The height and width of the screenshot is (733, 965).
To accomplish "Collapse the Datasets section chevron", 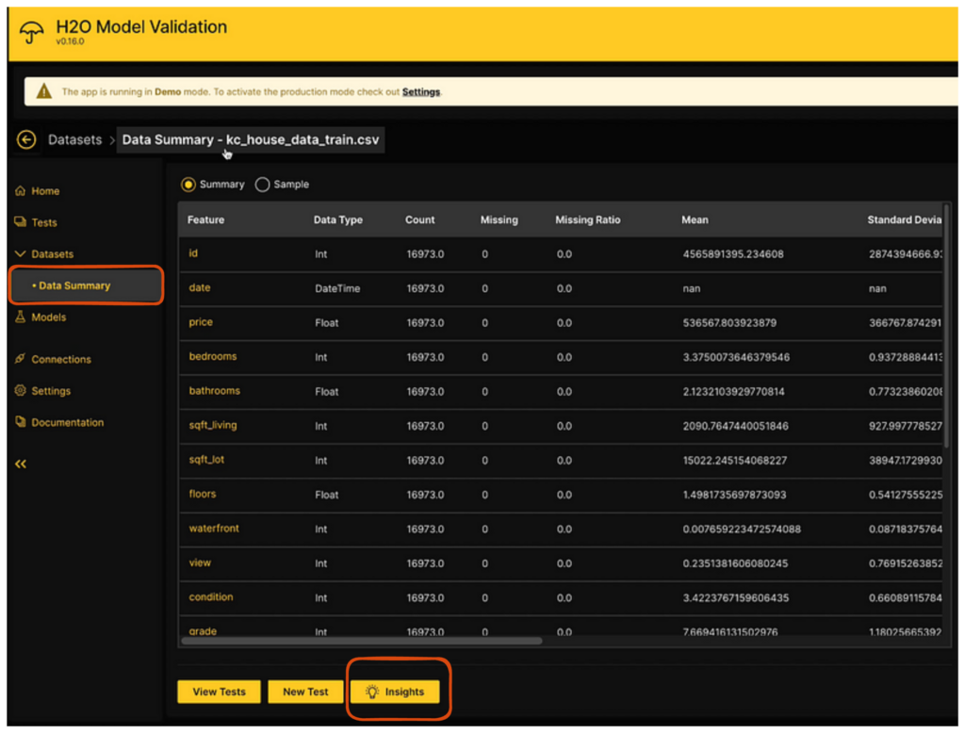I will [x=20, y=254].
